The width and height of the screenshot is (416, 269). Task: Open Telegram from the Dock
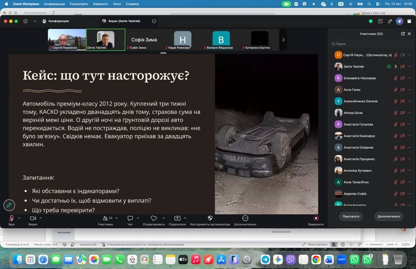coord(265,259)
